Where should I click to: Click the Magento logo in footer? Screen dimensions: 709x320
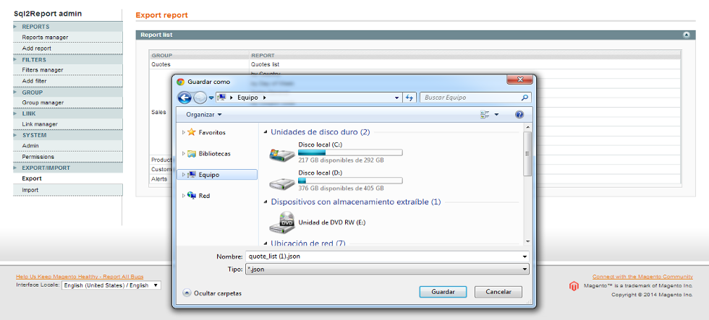(x=574, y=286)
